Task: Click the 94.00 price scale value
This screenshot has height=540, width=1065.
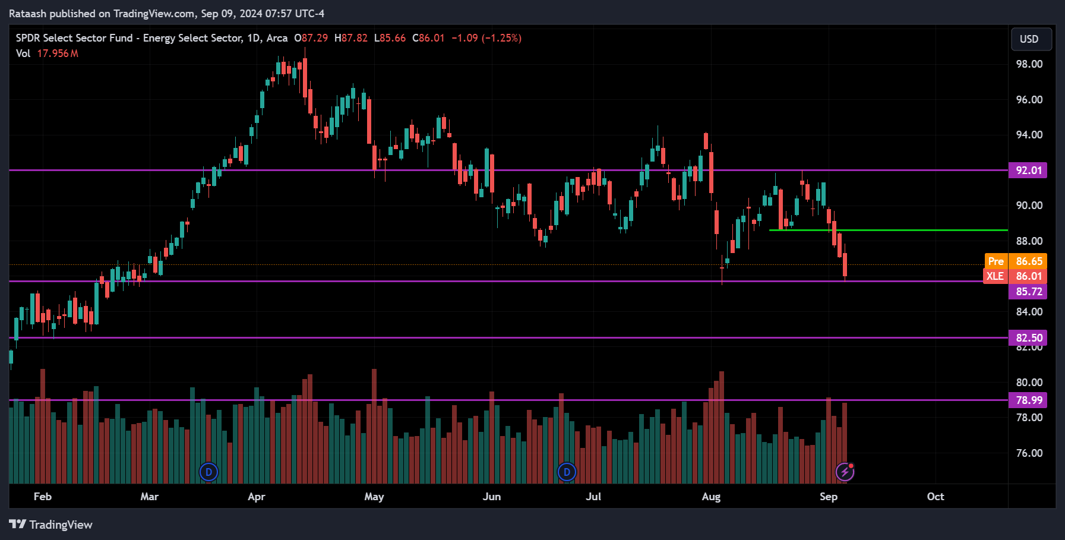Action: pyautogui.click(x=1029, y=135)
